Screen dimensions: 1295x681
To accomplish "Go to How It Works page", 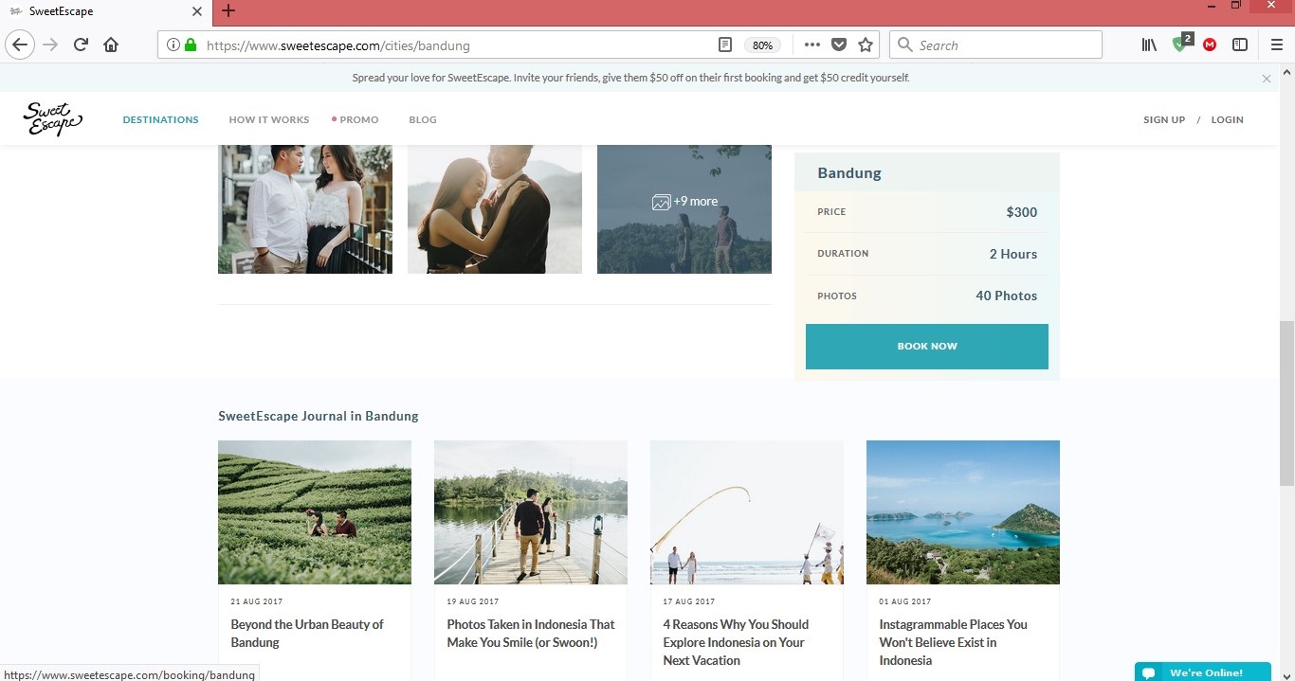I will coord(269,120).
